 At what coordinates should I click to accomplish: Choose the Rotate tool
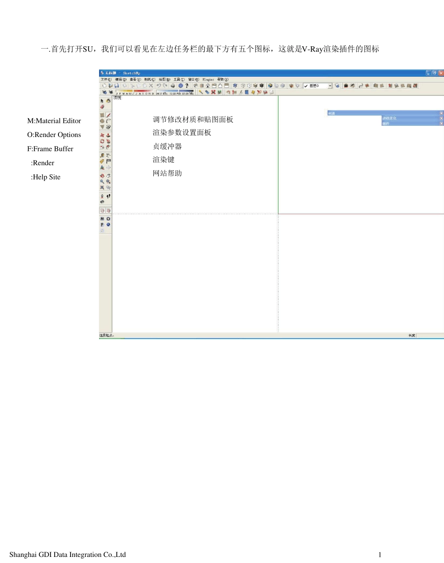pos(102,141)
